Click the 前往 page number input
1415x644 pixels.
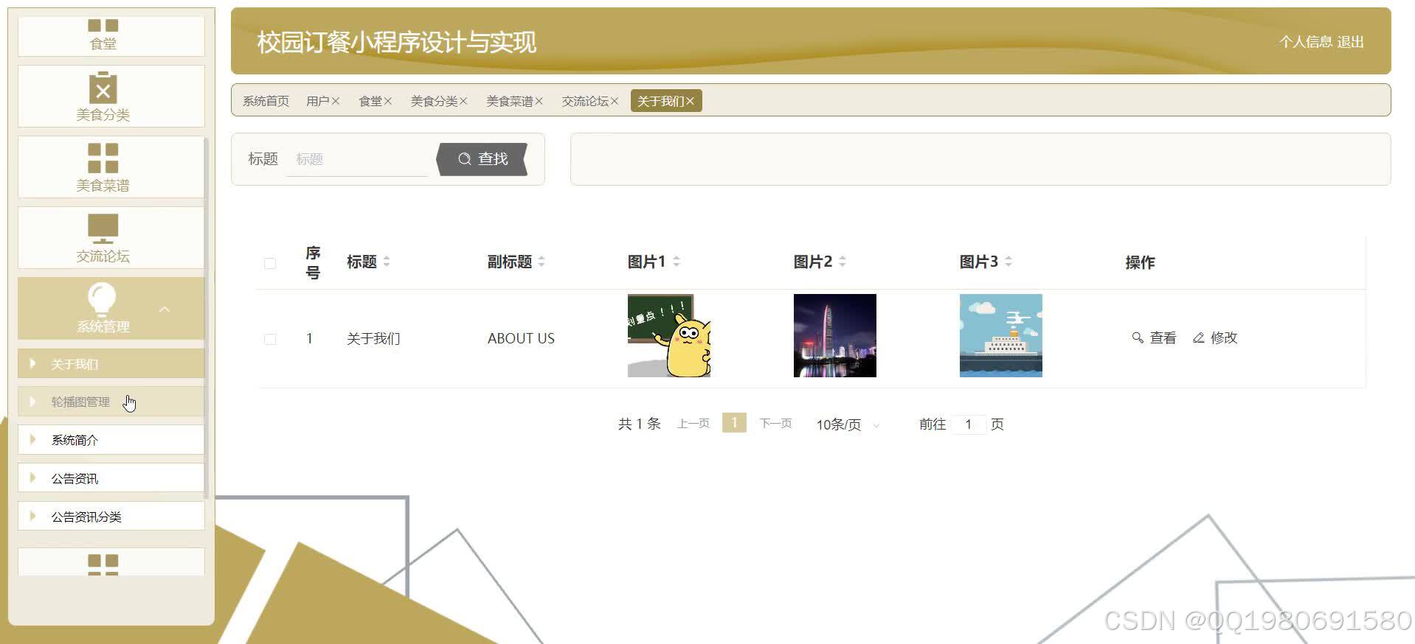coord(968,424)
